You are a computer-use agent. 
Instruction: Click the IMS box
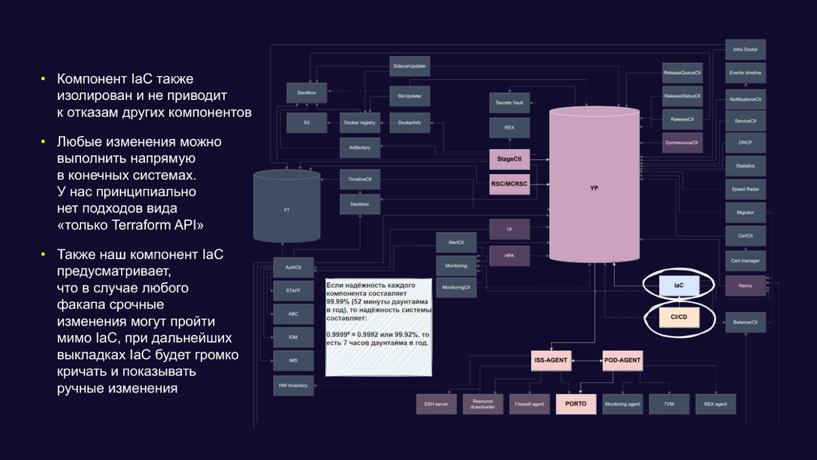[x=293, y=360]
